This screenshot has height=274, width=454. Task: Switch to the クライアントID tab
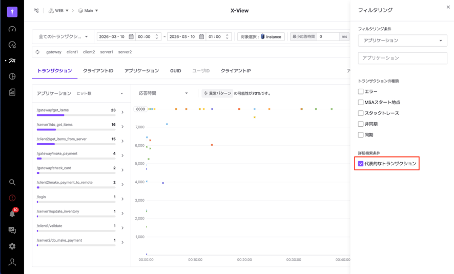[98, 71]
